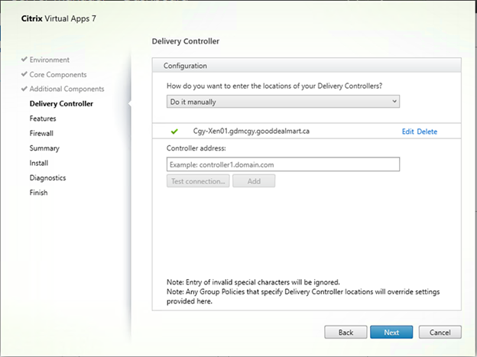Select the Additional Components step
Screen dimensions: 477x357
pyautogui.click(x=67, y=89)
